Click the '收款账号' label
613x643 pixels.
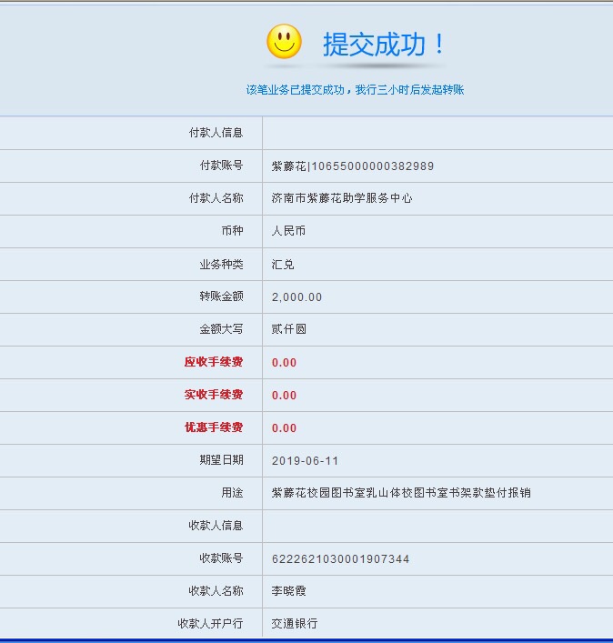tap(221, 558)
